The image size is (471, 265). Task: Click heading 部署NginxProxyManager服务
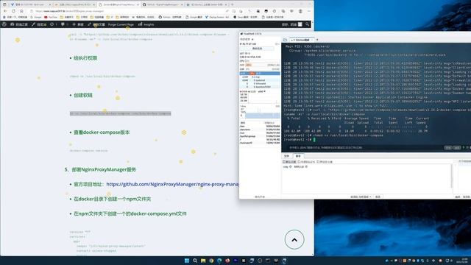[104, 169]
